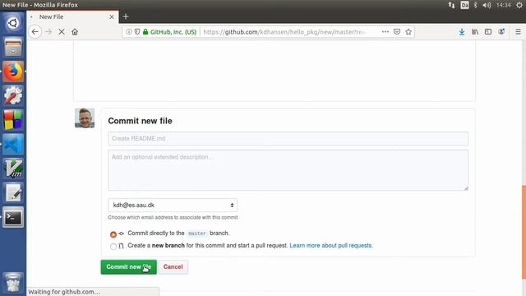This screenshot has height=296, width=526.
Task: Open the Trash dock icon
Action: 13,283
